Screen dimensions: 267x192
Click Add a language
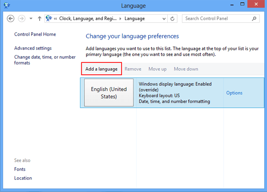point(101,69)
